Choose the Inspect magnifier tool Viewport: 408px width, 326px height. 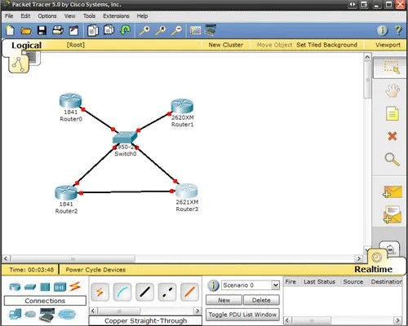[392, 160]
